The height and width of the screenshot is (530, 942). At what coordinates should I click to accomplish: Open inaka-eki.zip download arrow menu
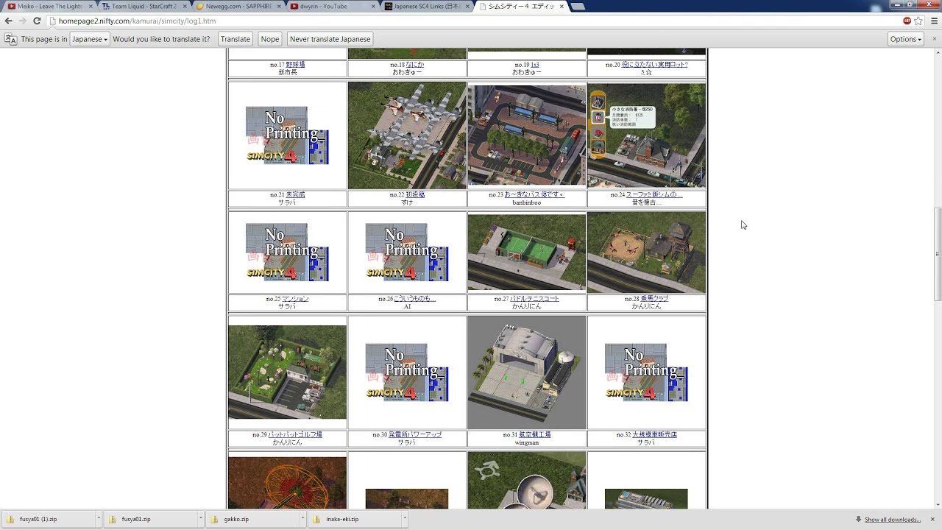point(404,519)
